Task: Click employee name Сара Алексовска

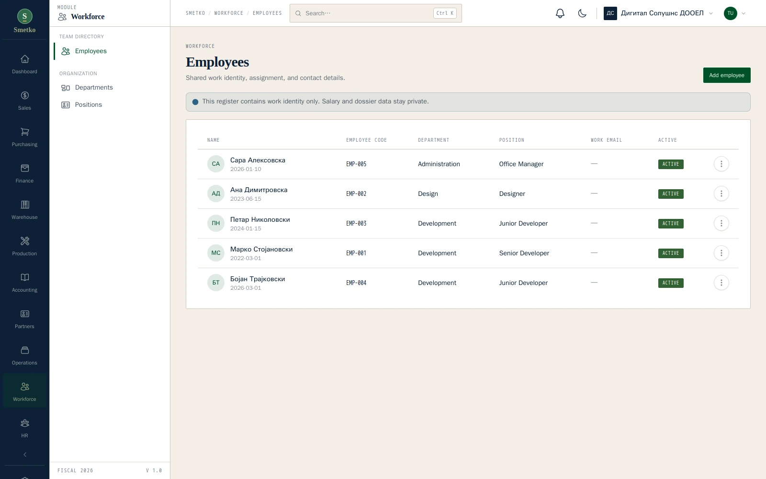Action: tap(258, 160)
